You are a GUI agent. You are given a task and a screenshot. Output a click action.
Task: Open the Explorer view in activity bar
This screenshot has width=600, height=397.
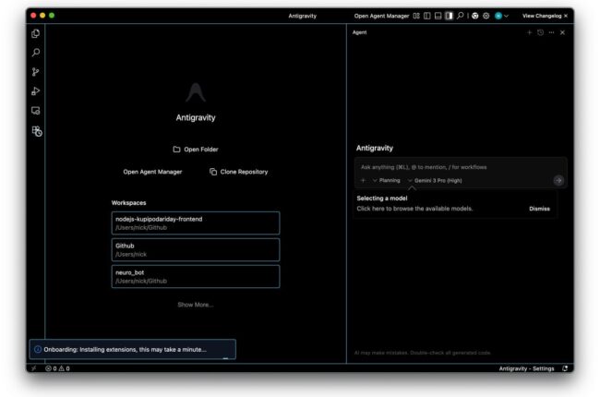click(36, 33)
